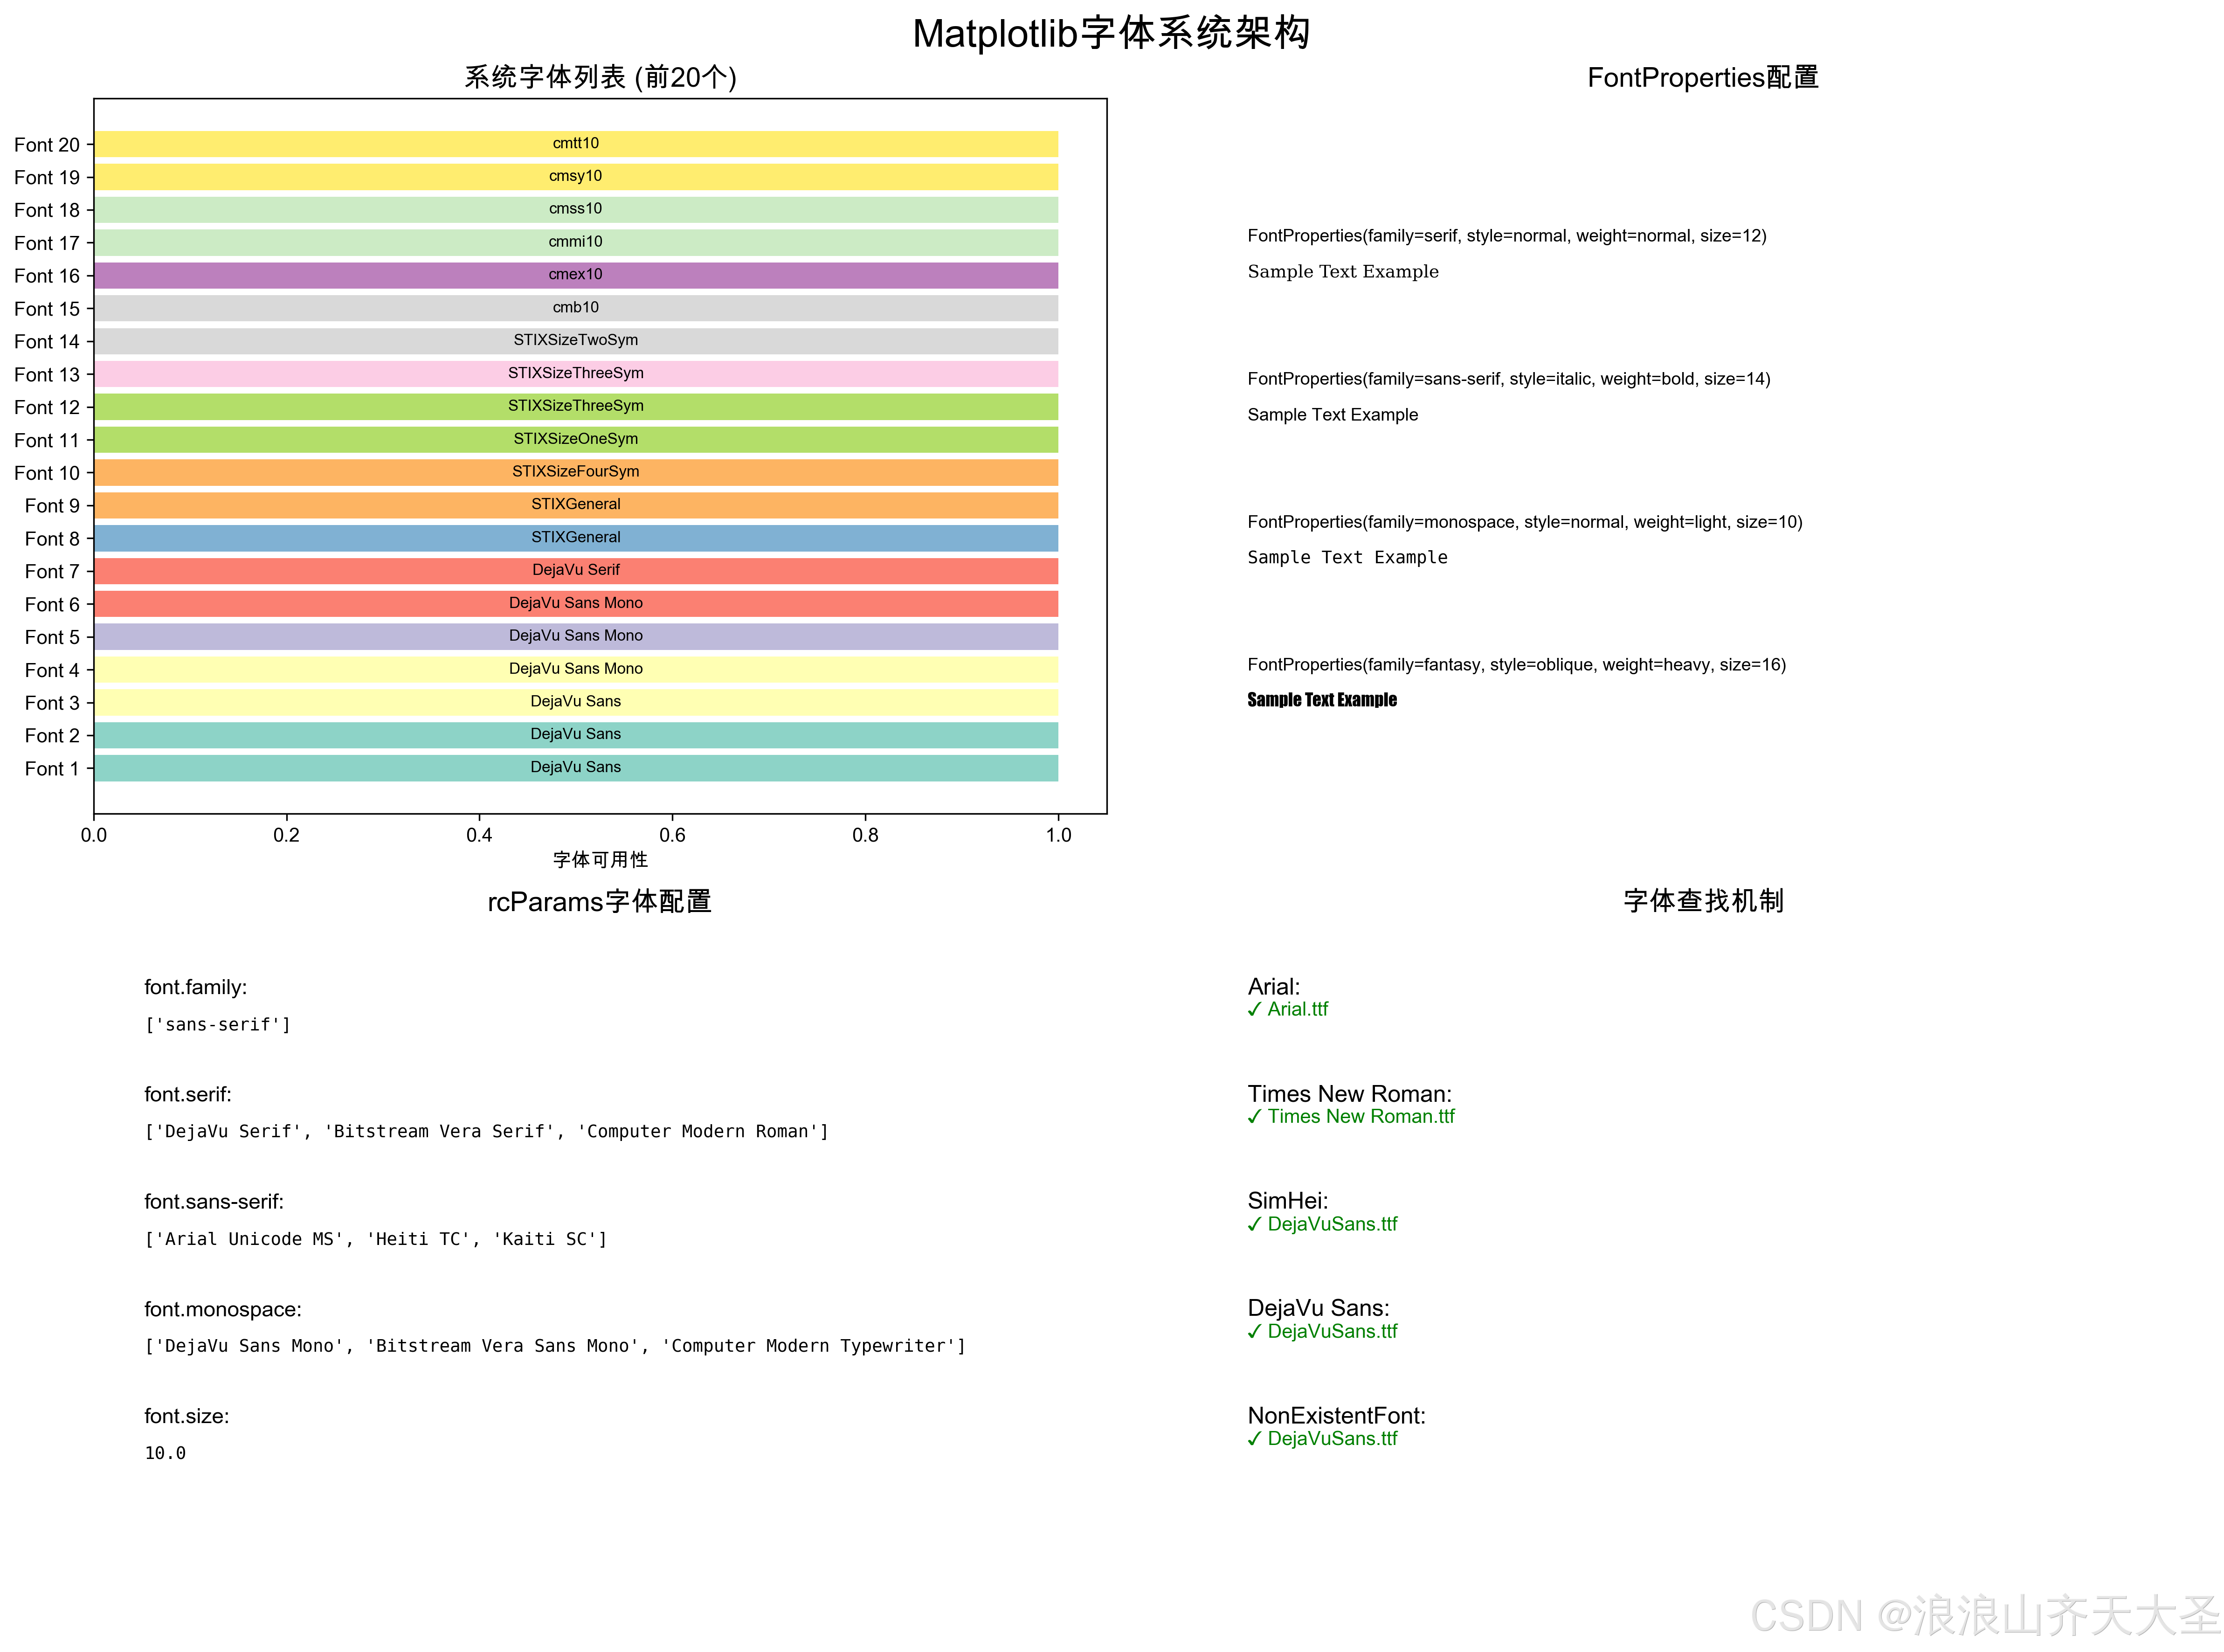The width and height of the screenshot is (2224, 1652).
Task: Click the STIXGeneral blue bar
Action: coord(576,538)
